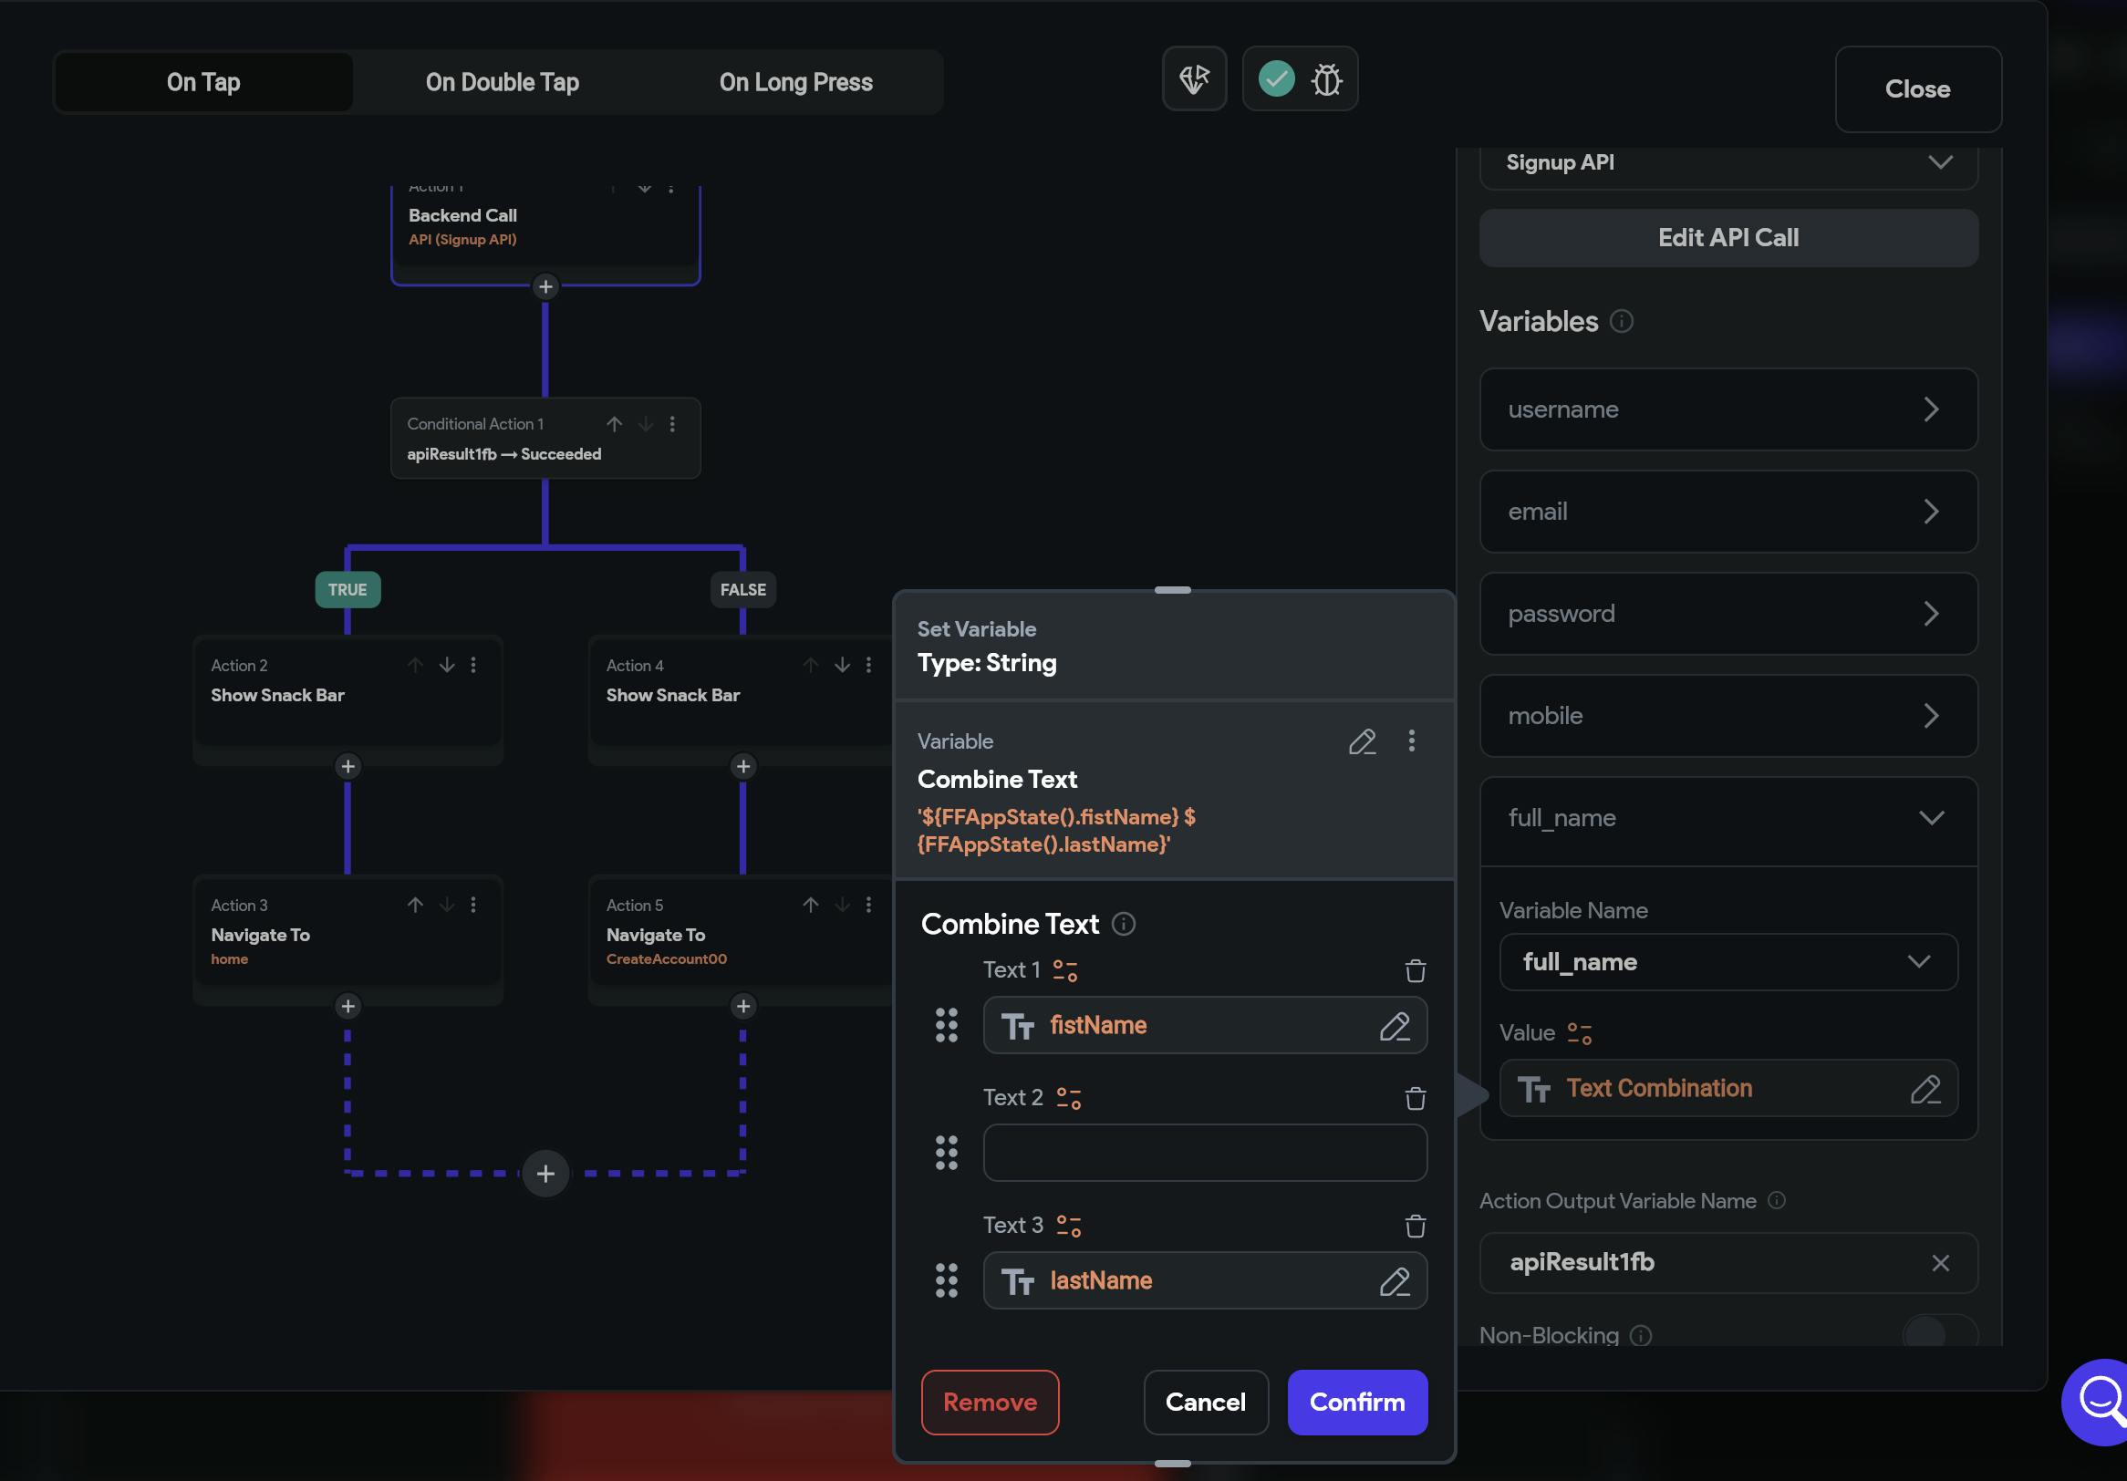The height and width of the screenshot is (1481, 2127).
Task: Switch to the On Long Press tab
Action: pos(794,82)
